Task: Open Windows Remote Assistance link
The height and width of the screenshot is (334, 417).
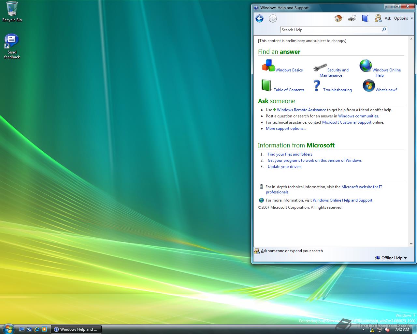Action: (x=301, y=110)
